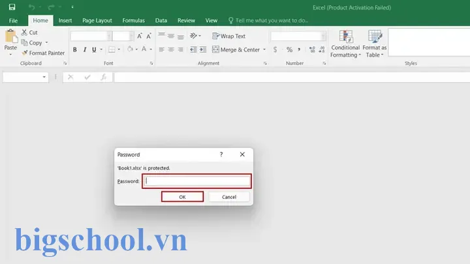Image resolution: width=470 pixels, height=264 pixels.
Task: Click the Percent Style icon
Action: click(289, 50)
